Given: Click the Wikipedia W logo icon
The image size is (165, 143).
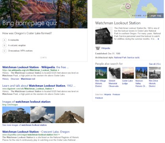Looking at the screenshot, I should pyautogui.click(x=98, y=48).
